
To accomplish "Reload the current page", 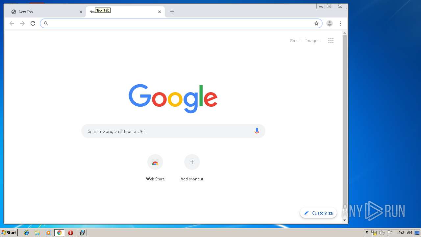I will (33, 23).
